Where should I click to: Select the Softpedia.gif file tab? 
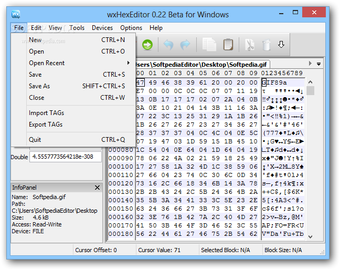[x=201, y=65]
